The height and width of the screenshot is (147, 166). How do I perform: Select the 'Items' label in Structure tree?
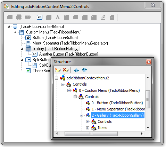(102, 128)
